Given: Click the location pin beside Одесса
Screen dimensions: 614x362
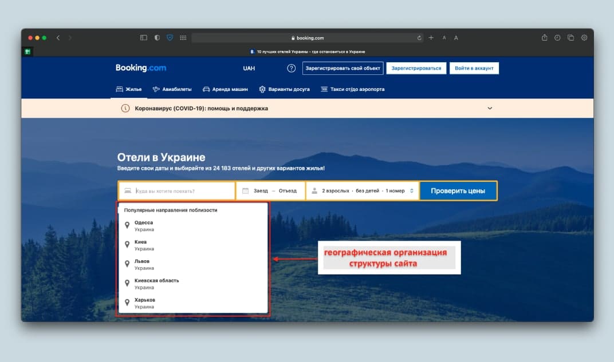Looking at the screenshot, I should (x=127, y=225).
